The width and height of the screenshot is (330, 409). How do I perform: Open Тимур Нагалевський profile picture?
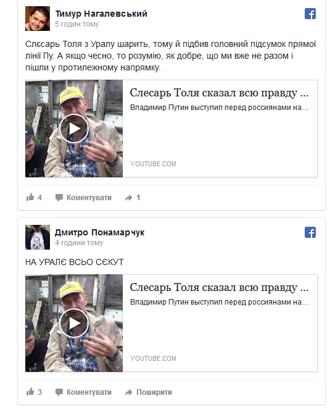[x=38, y=19]
